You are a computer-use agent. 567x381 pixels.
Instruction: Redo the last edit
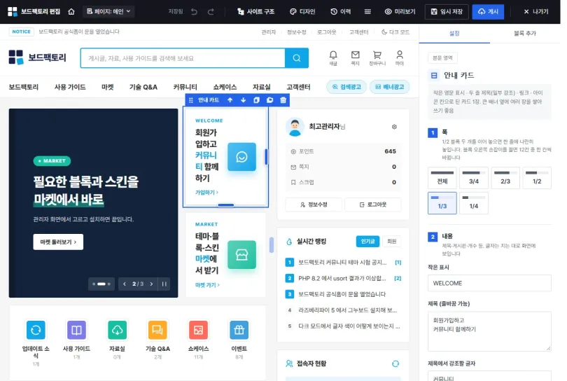pos(211,12)
